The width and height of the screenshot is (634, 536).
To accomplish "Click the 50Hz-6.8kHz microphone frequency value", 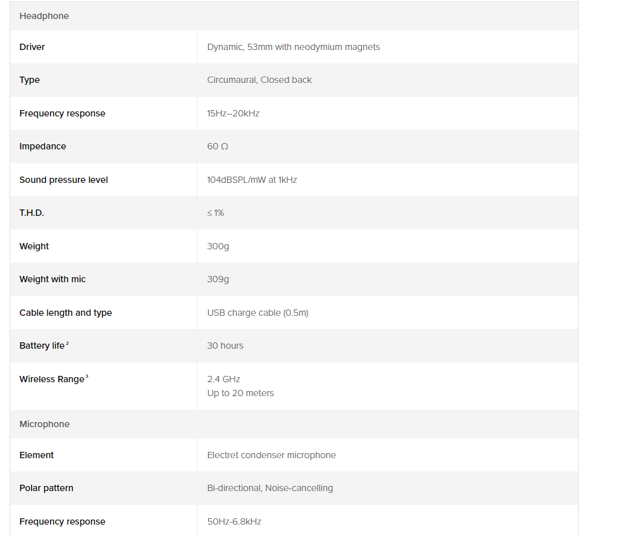I will 234,521.
